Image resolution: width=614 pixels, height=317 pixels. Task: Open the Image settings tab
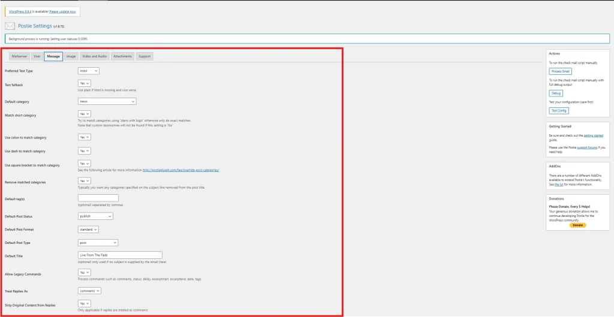pos(71,56)
